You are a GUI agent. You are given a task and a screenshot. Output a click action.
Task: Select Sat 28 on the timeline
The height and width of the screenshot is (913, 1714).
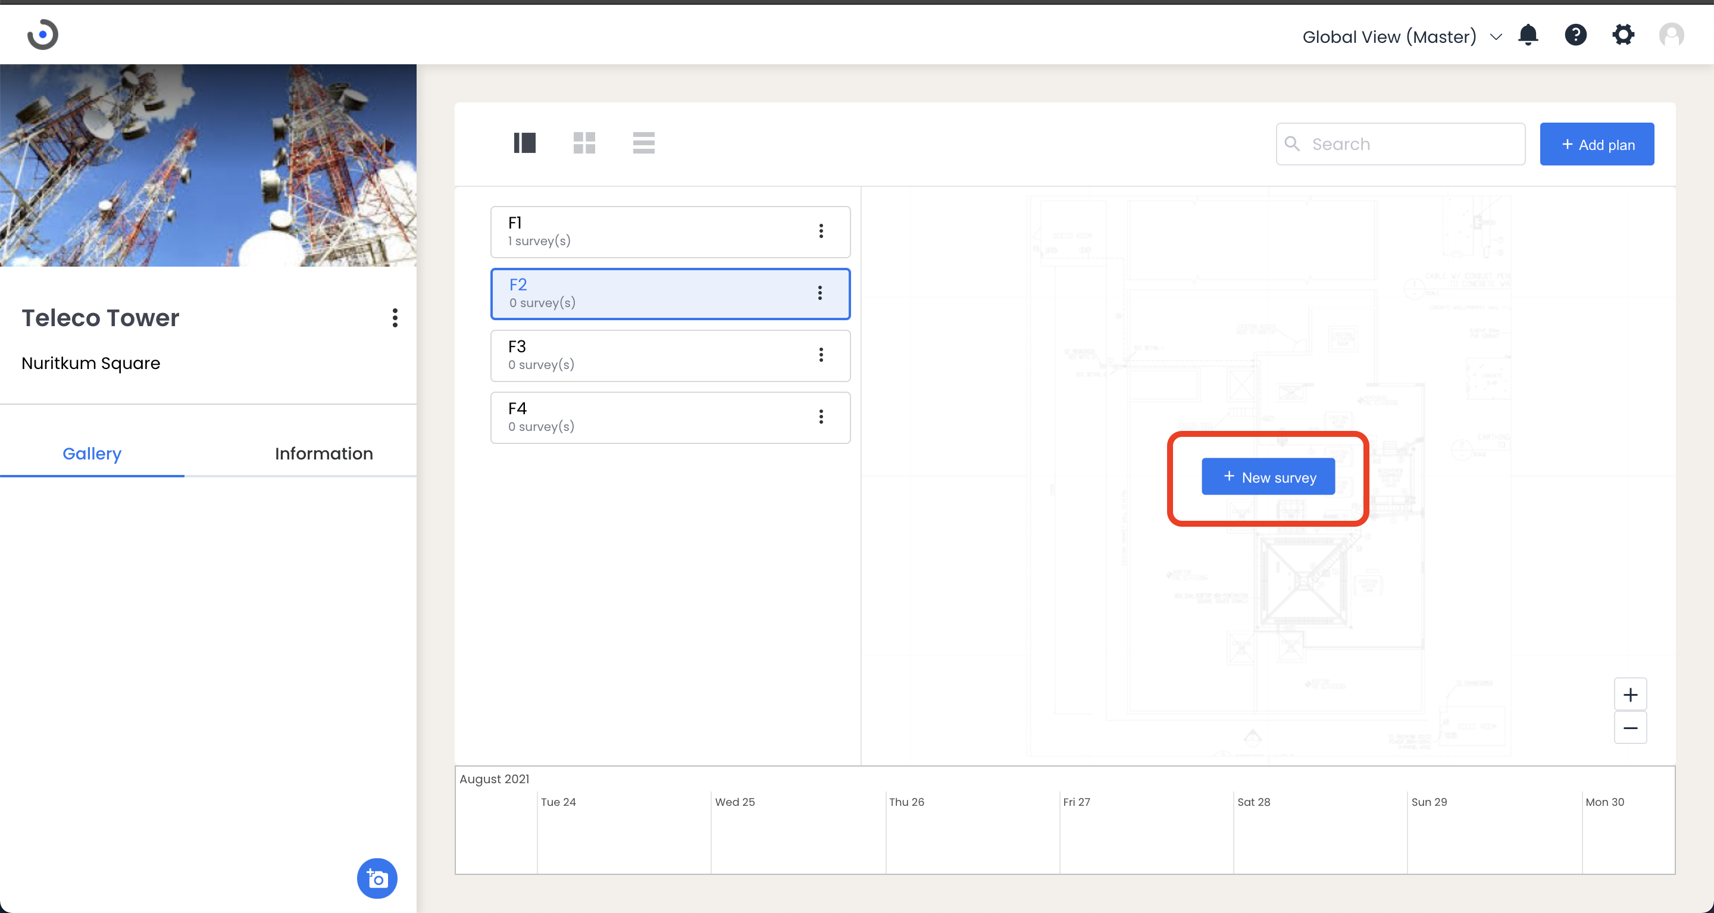point(1253,802)
